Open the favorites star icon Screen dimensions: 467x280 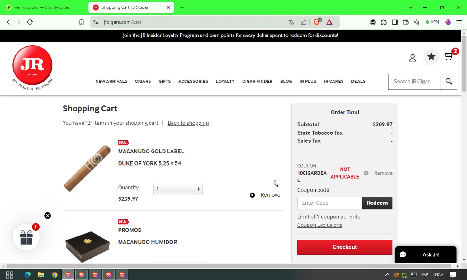point(431,57)
